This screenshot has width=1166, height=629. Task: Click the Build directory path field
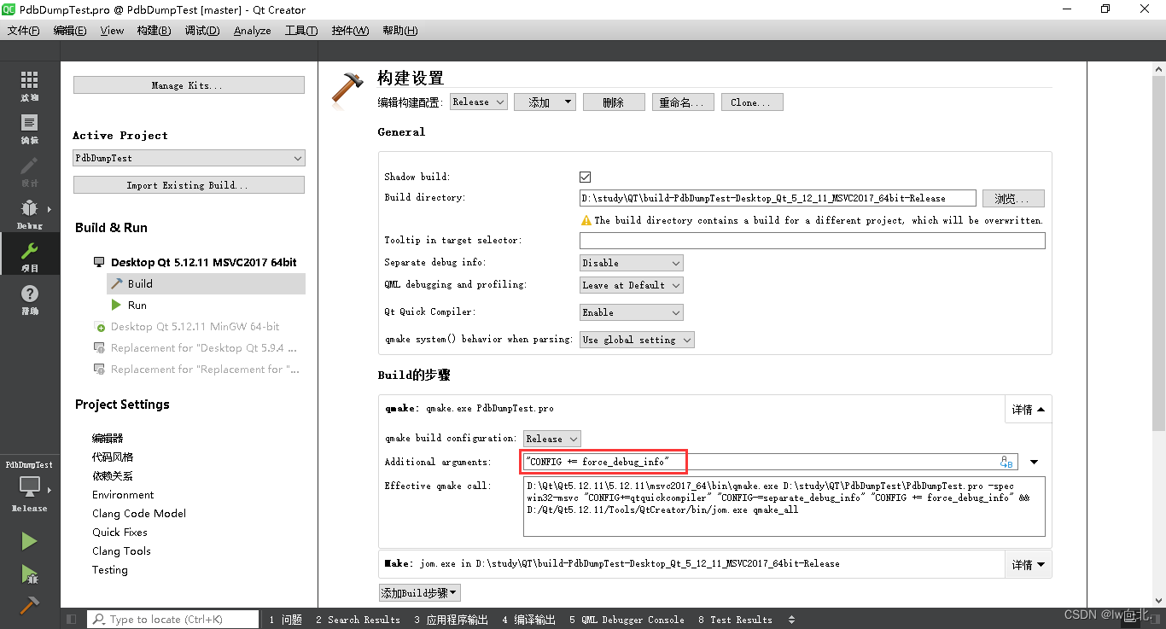coord(778,198)
